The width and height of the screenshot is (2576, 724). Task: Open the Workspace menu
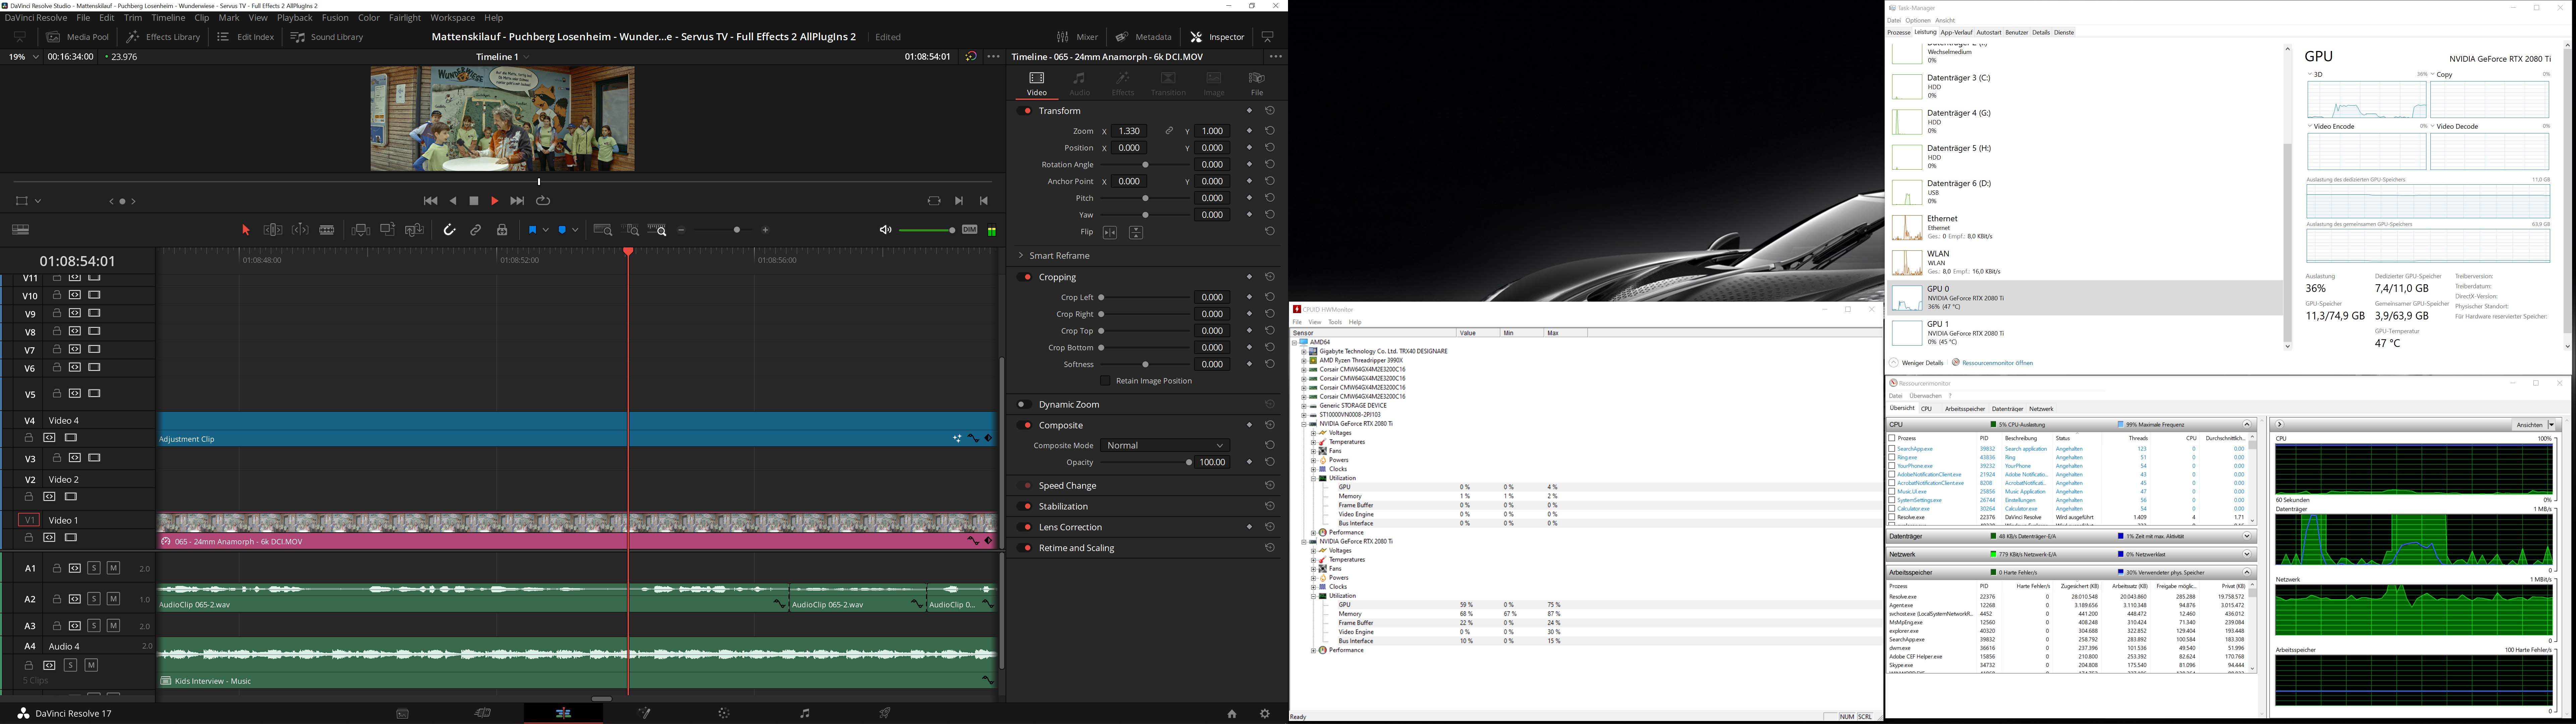point(453,18)
